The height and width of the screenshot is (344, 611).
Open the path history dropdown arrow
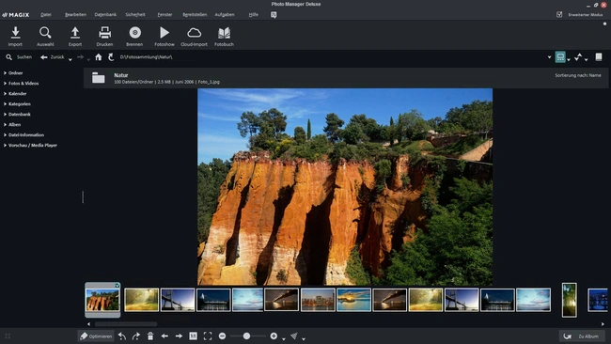tap(550, 57)
